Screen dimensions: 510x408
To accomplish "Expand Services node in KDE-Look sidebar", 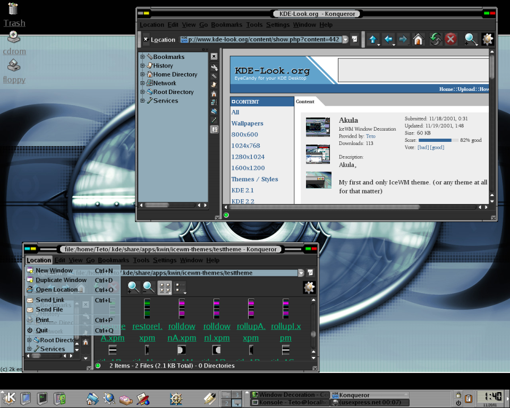I will 142,100.
